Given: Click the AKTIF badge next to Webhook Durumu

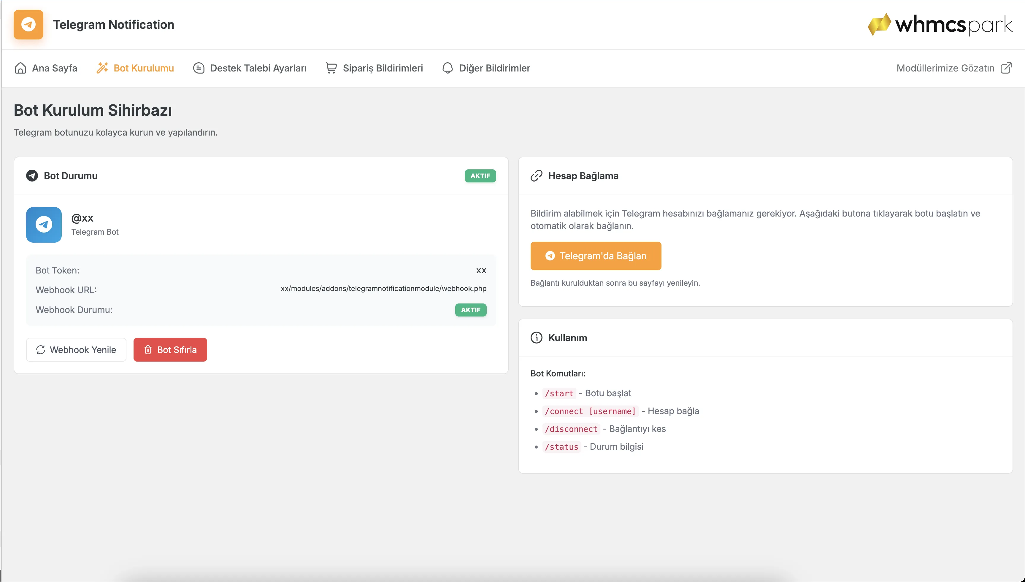Looking at the screenshot, I should click(x=471, y=310).
